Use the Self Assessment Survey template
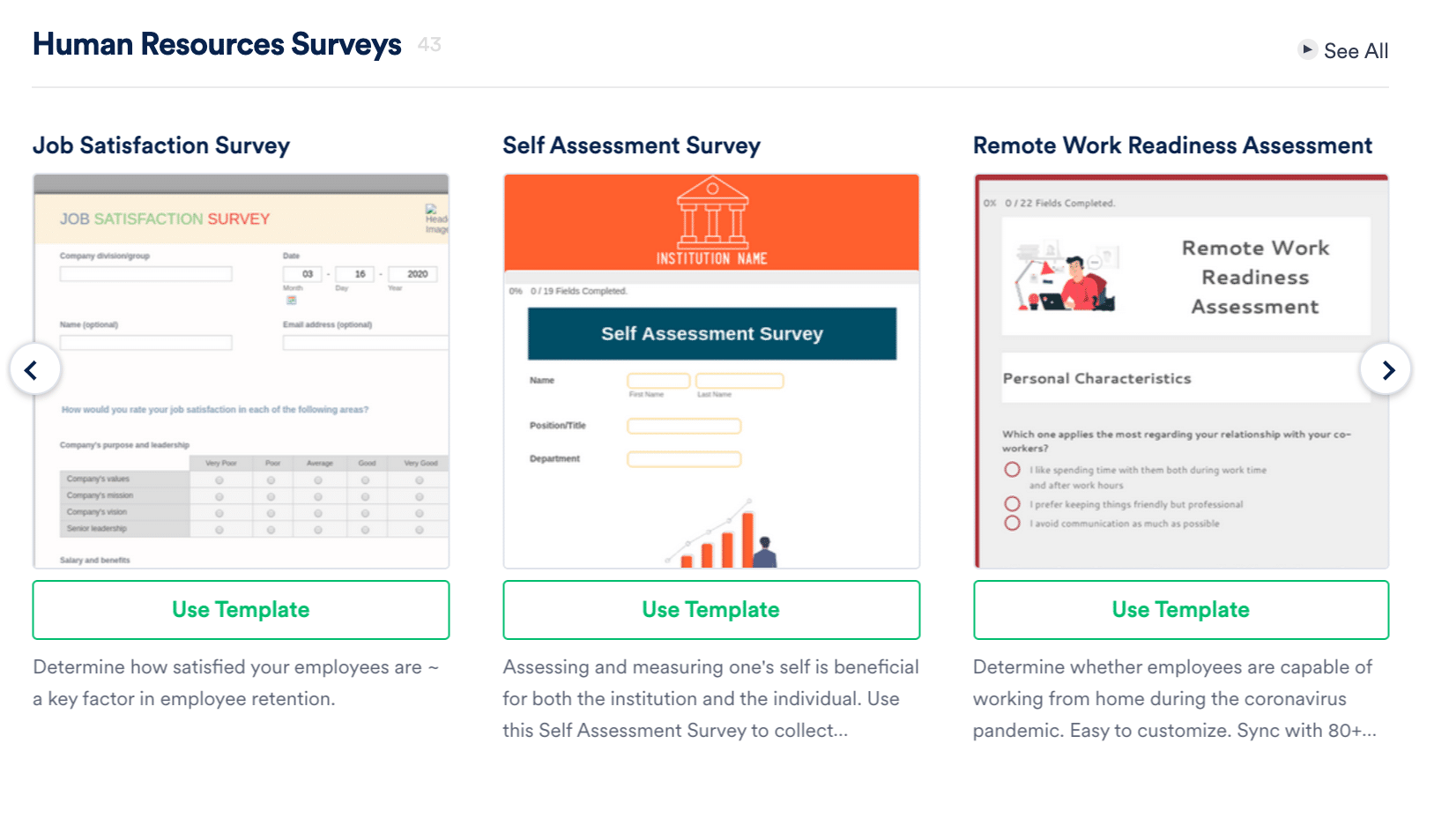 pos(710,610)
